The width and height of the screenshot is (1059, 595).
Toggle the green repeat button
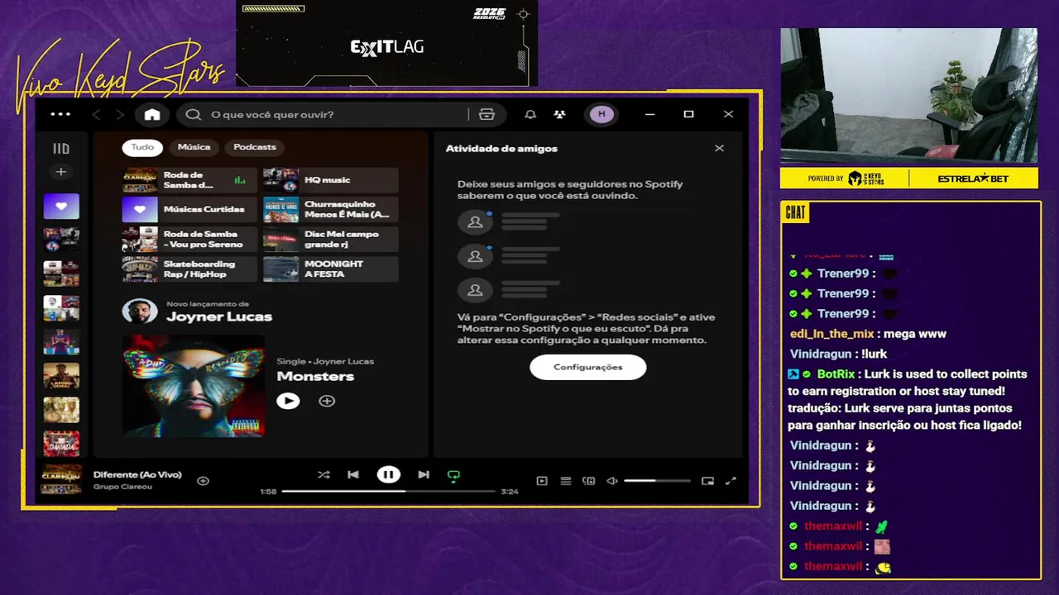[453, 475]
